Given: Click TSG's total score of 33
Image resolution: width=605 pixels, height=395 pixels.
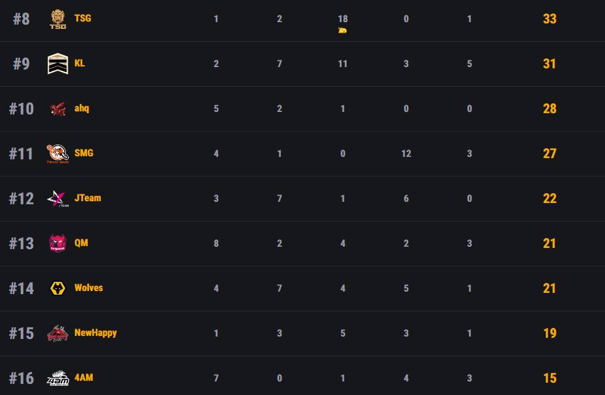Looking at the screenshot, I should [549, 18].
